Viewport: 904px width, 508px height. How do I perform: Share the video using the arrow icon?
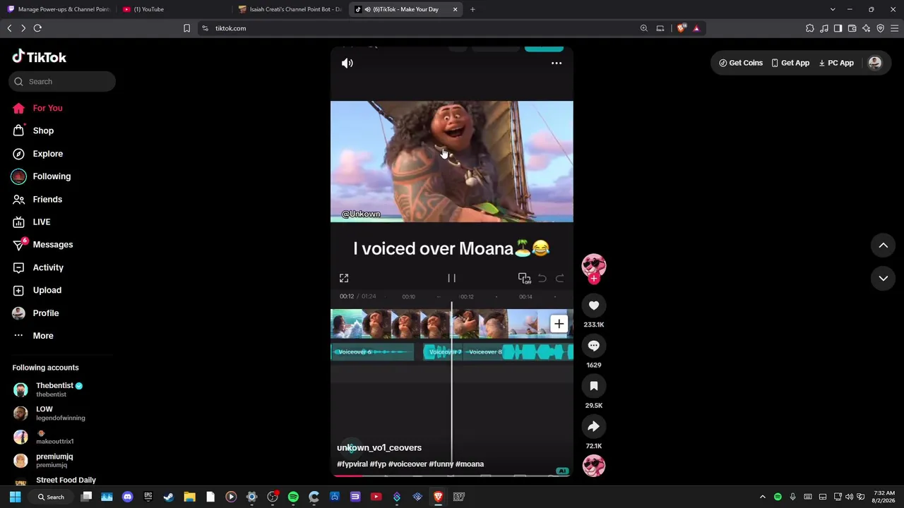tap(594, 426)
